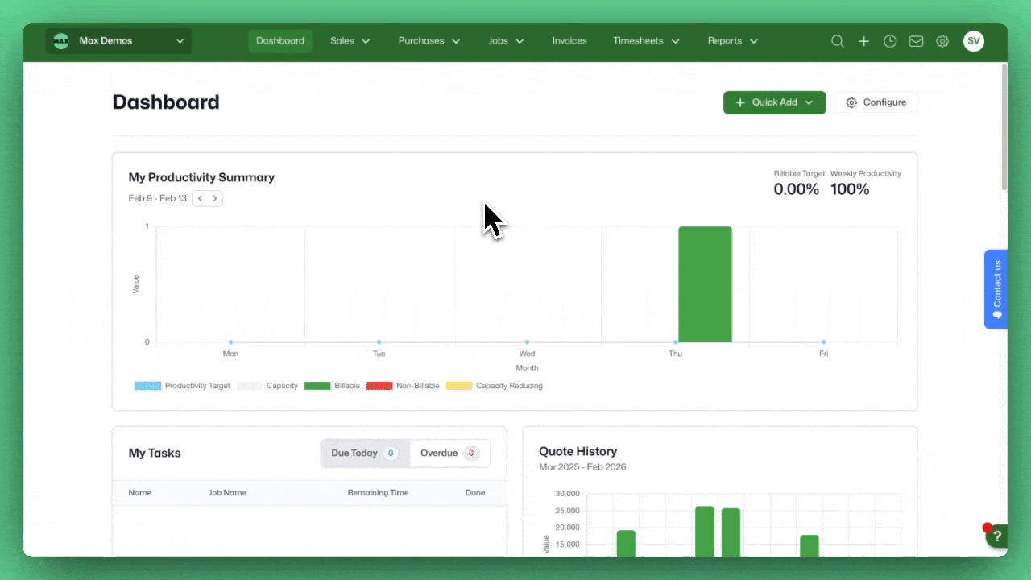Screen dimensions: 1031x580
Task: Open the settings gear icon in header
Action: [942, 41]
